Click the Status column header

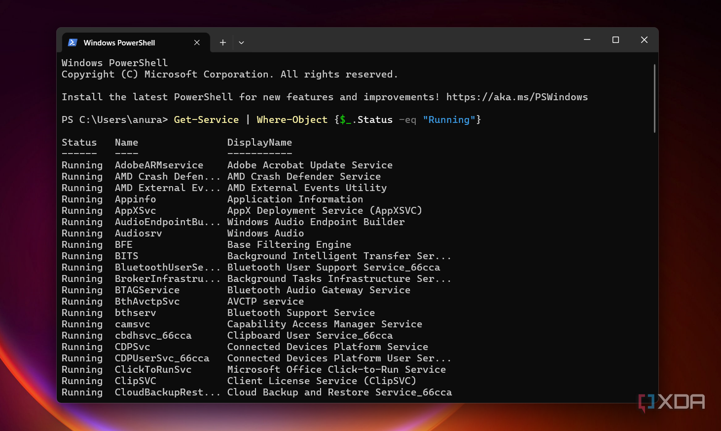pos(79,142)
